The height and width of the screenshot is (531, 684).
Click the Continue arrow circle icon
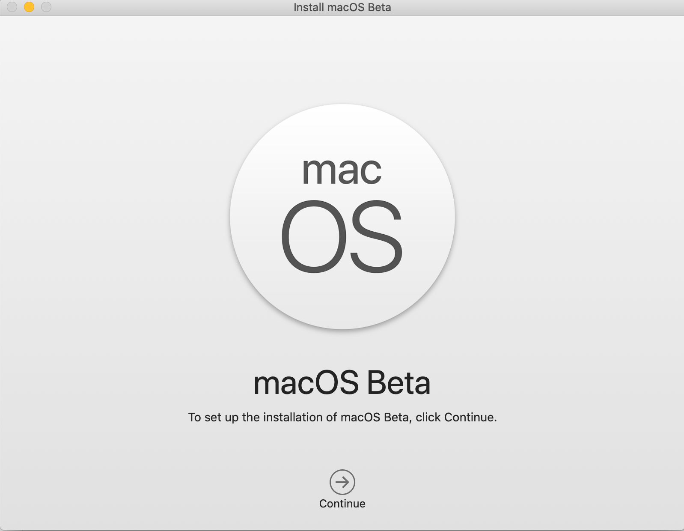tap(342, 482)
